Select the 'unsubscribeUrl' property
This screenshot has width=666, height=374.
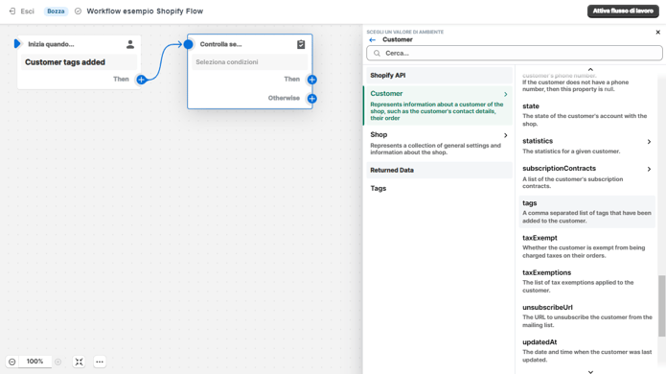587,316
